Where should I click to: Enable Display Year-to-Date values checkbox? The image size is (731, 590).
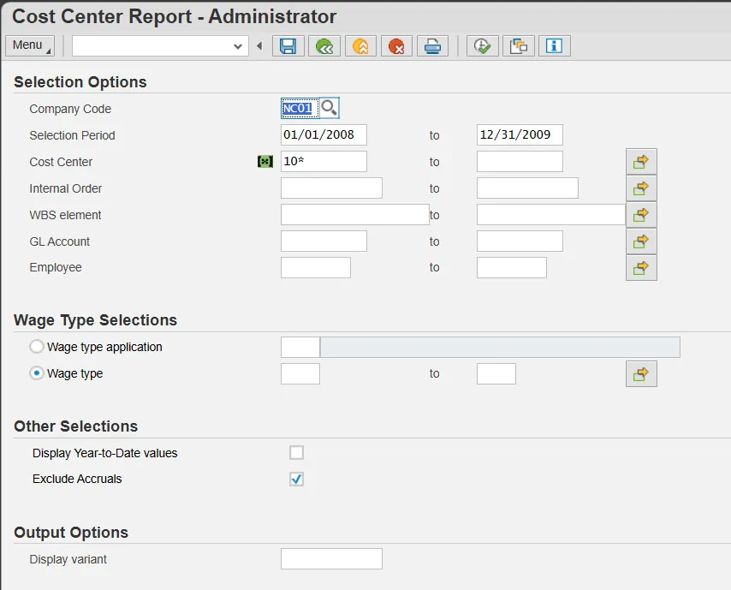[x=296, y=453]
